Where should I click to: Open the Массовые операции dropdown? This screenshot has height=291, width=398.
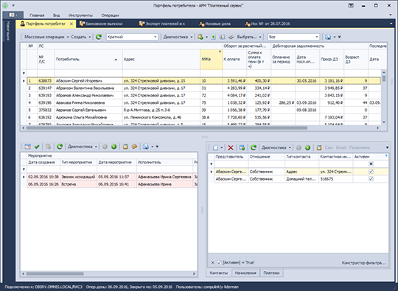[x=46, y=37]
